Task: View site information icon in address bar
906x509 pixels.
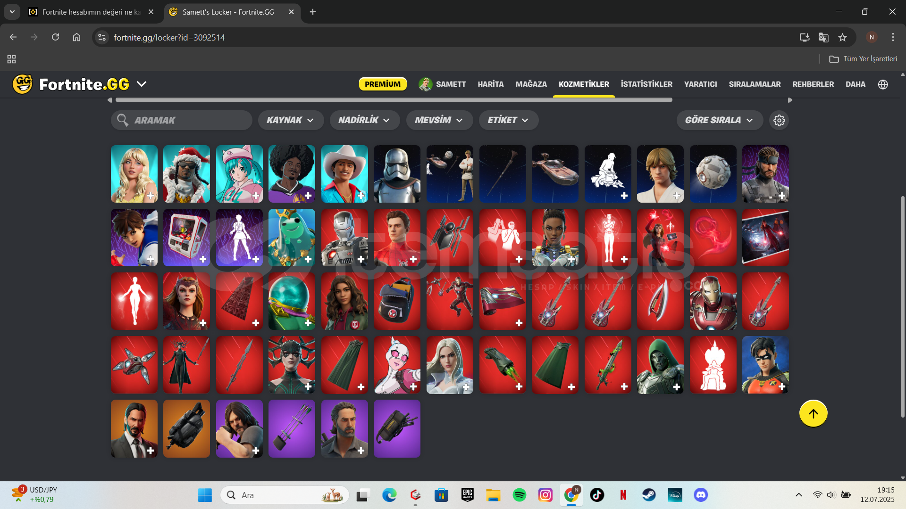Action: pyautogui.click(x=102, y=37)
